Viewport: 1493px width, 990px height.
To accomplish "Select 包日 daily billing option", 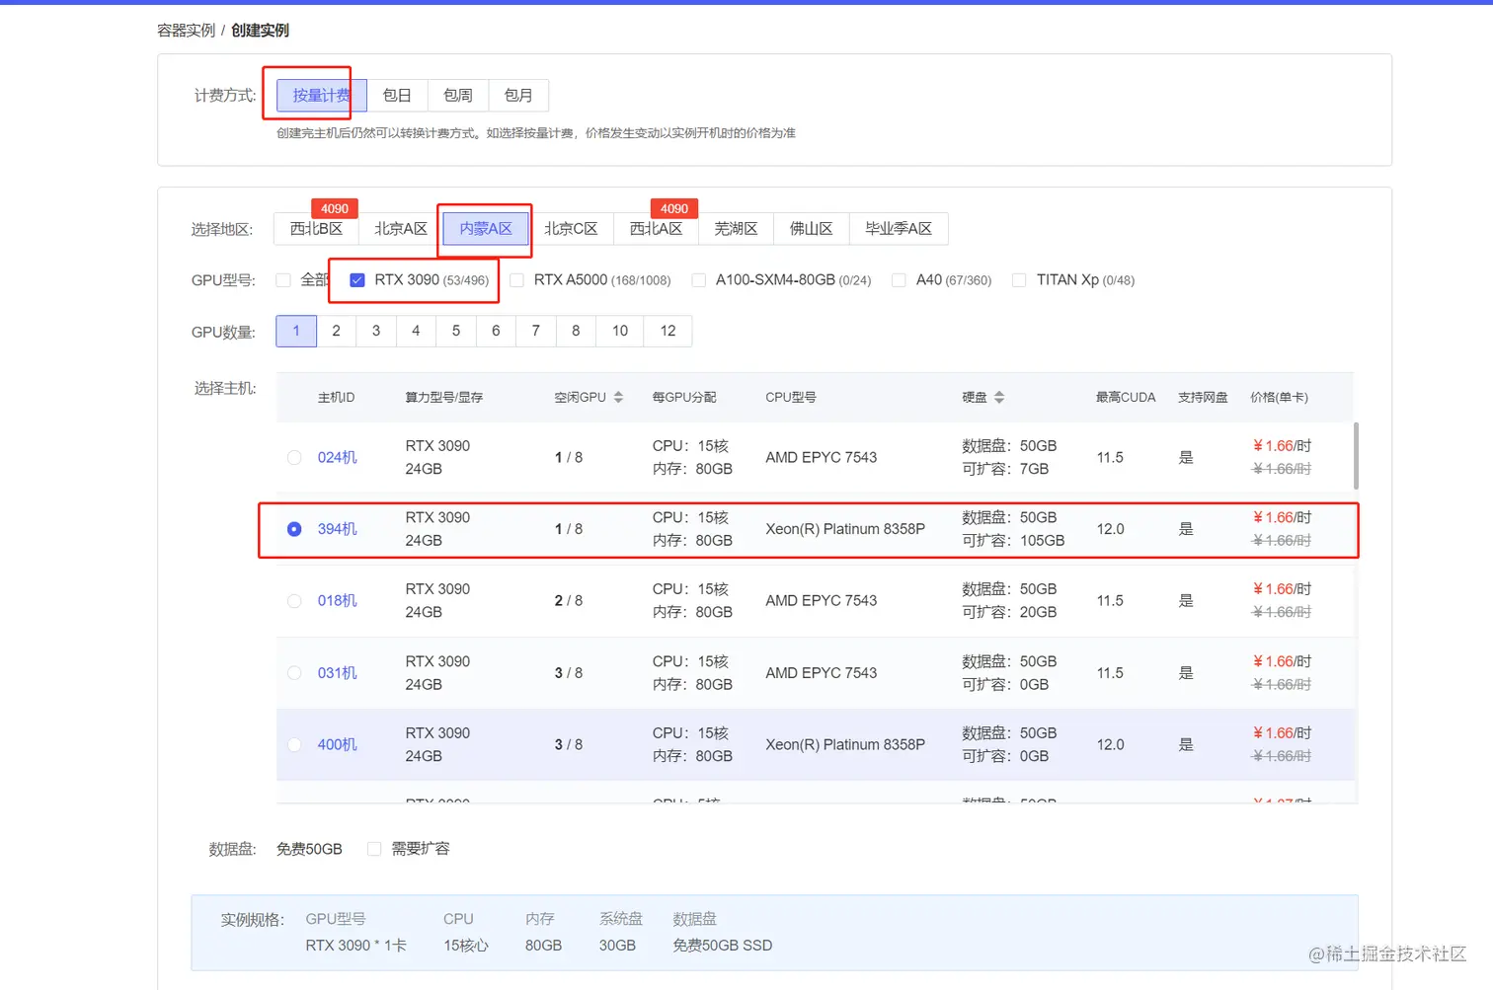I will 397,96.
